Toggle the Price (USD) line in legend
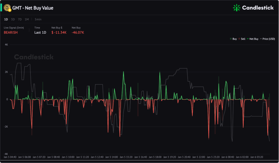Viewport: 279px width, 163px height. tap(267, 39)
